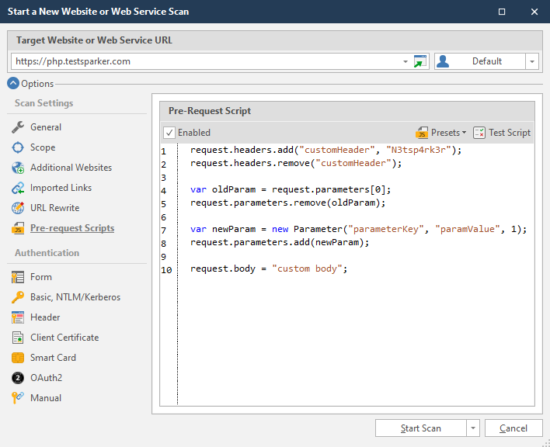Click the Test Script button
This screenshot has width=550, height=447.
[502, 133]
